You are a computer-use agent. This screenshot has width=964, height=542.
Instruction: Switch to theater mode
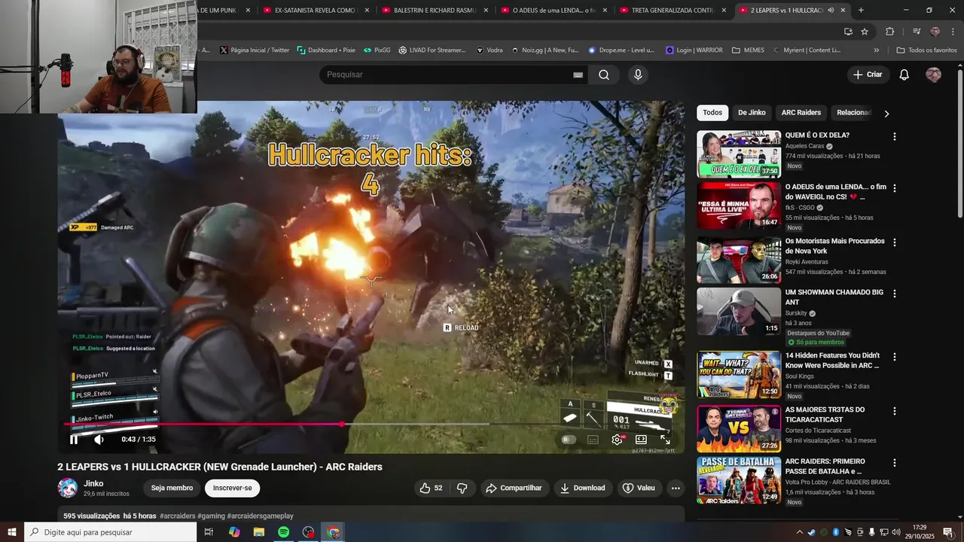641,440
